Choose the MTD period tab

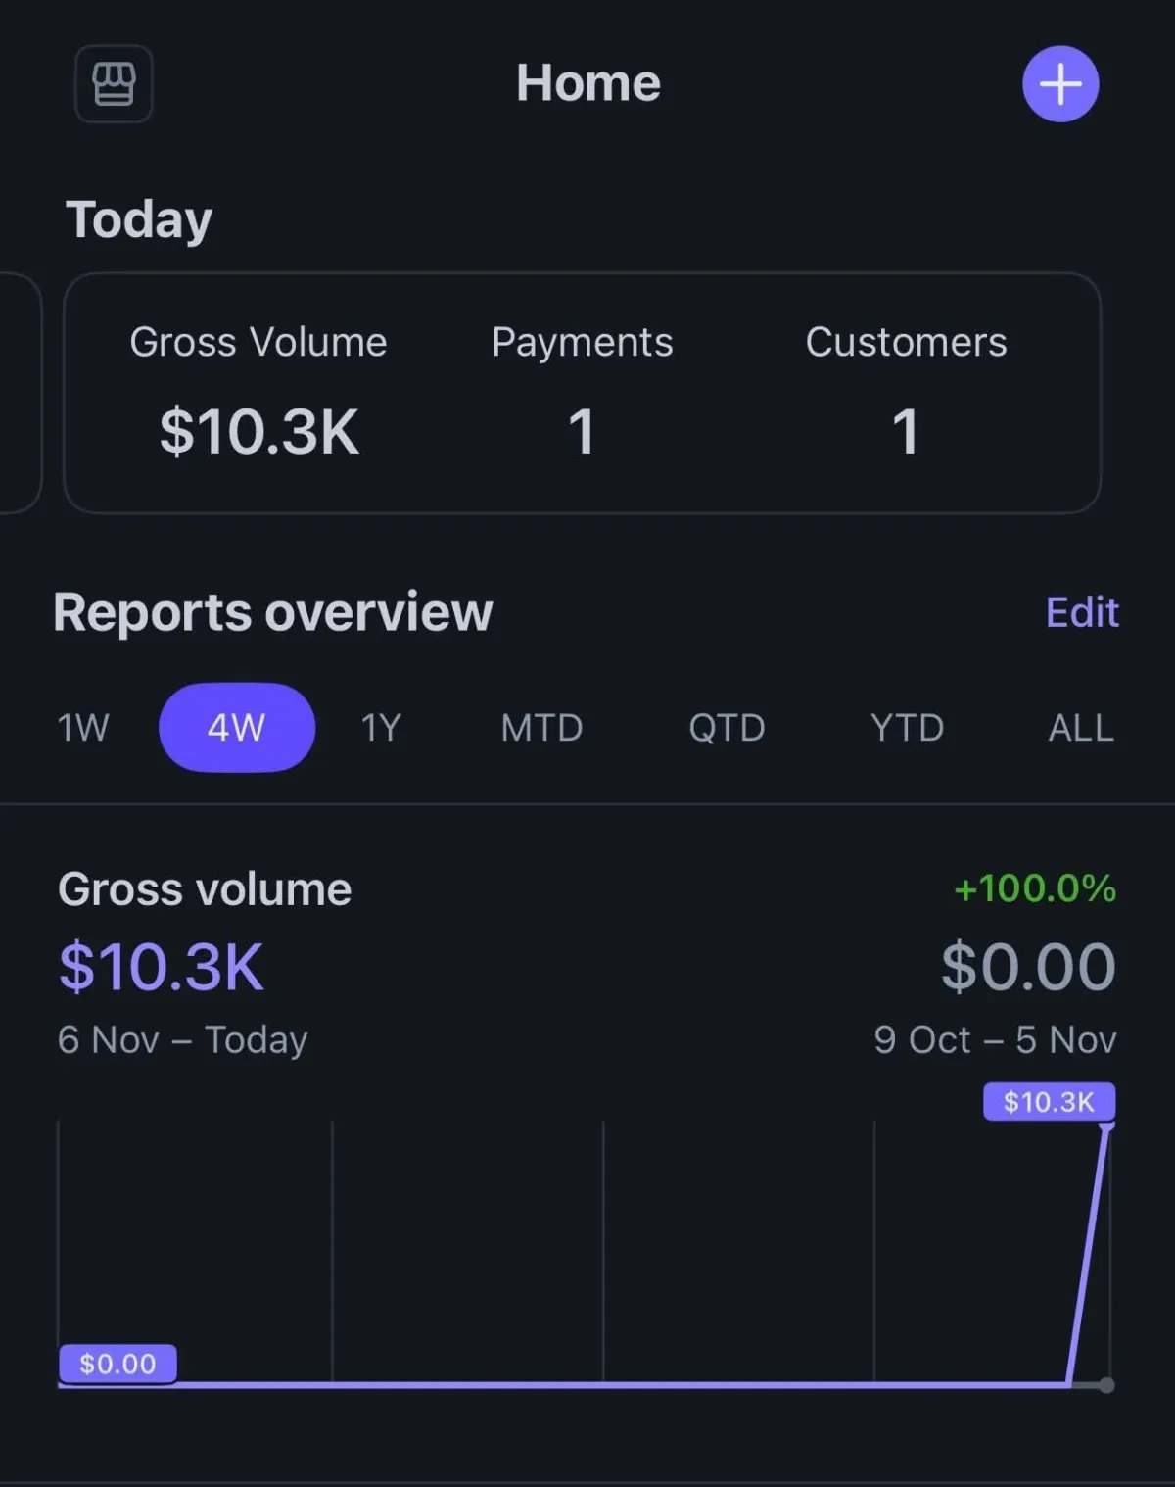[541, 728]
